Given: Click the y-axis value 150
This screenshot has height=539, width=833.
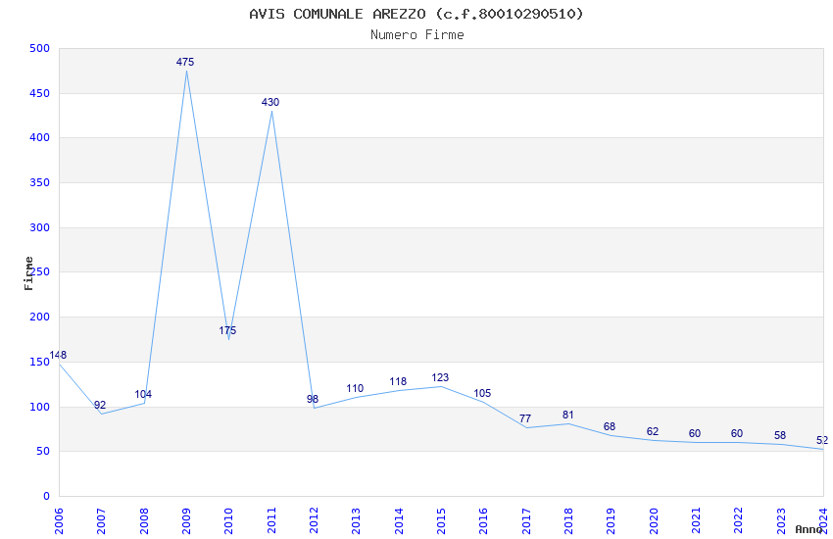Looking at the screenshot, I should pos(40,363).
